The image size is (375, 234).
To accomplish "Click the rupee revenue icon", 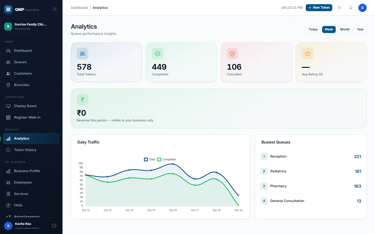I will tap(83, 100).
